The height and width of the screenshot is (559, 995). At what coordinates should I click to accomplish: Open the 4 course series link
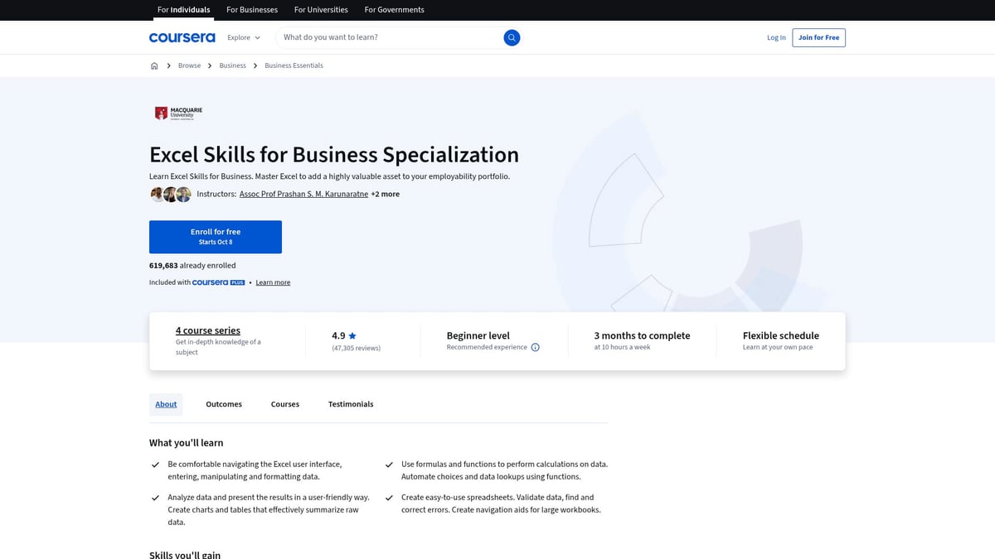pyautogui.click(x=207, y=330)
